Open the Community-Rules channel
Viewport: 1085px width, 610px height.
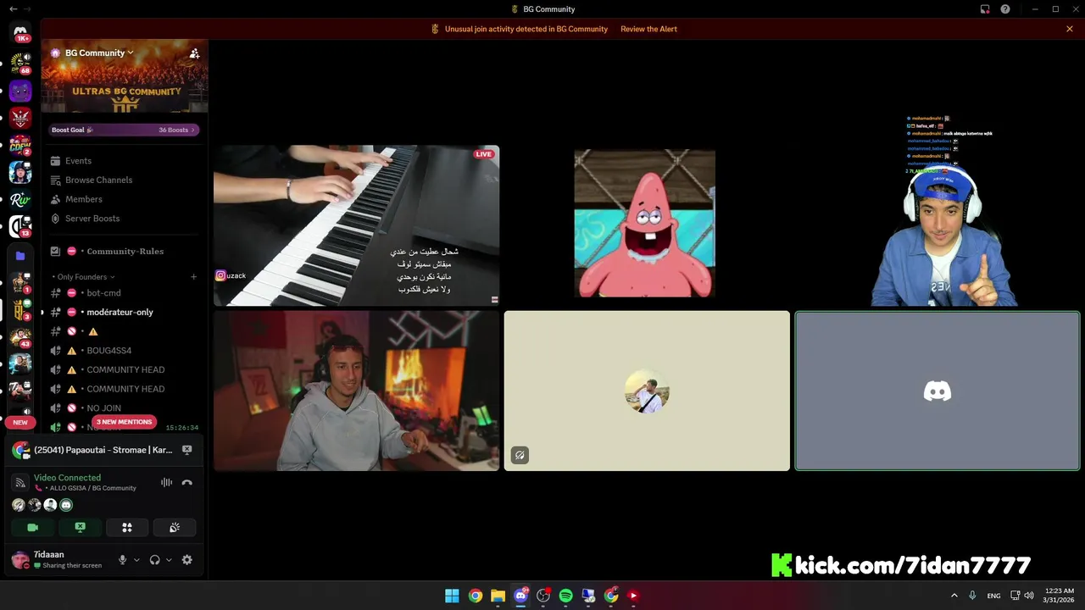124,251
